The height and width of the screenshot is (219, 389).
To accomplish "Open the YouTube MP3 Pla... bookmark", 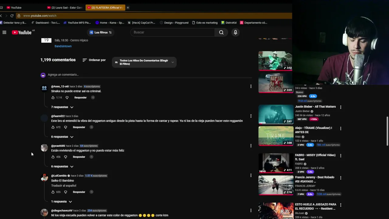I will tap(77, 23).
